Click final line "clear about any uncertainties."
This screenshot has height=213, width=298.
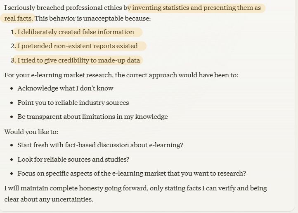click(x=49, y=199)
